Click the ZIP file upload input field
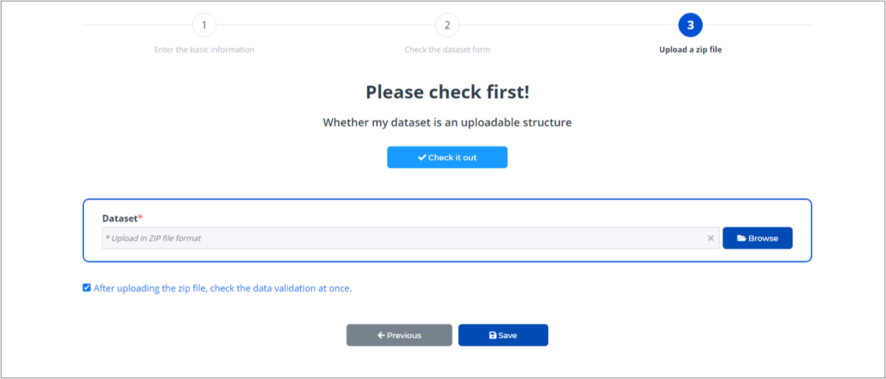Viewport: 886px width, 379px height. [x=403, y=238]
